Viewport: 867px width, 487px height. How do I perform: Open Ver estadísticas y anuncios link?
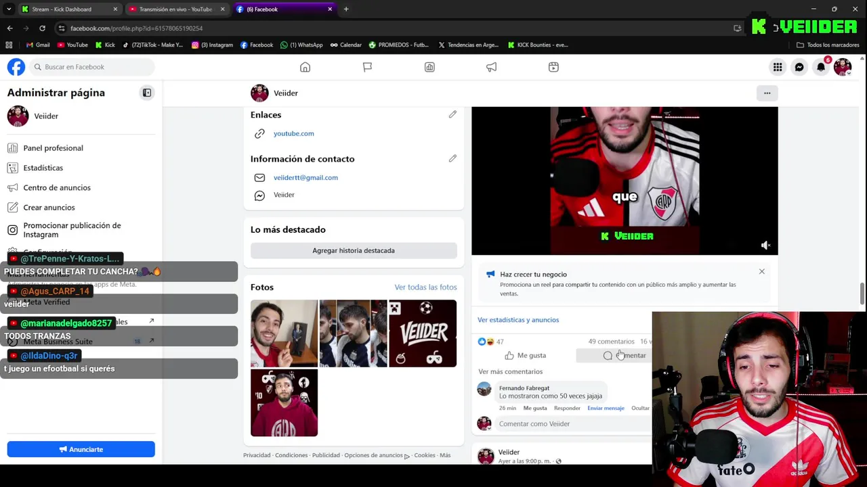[518, 320]
